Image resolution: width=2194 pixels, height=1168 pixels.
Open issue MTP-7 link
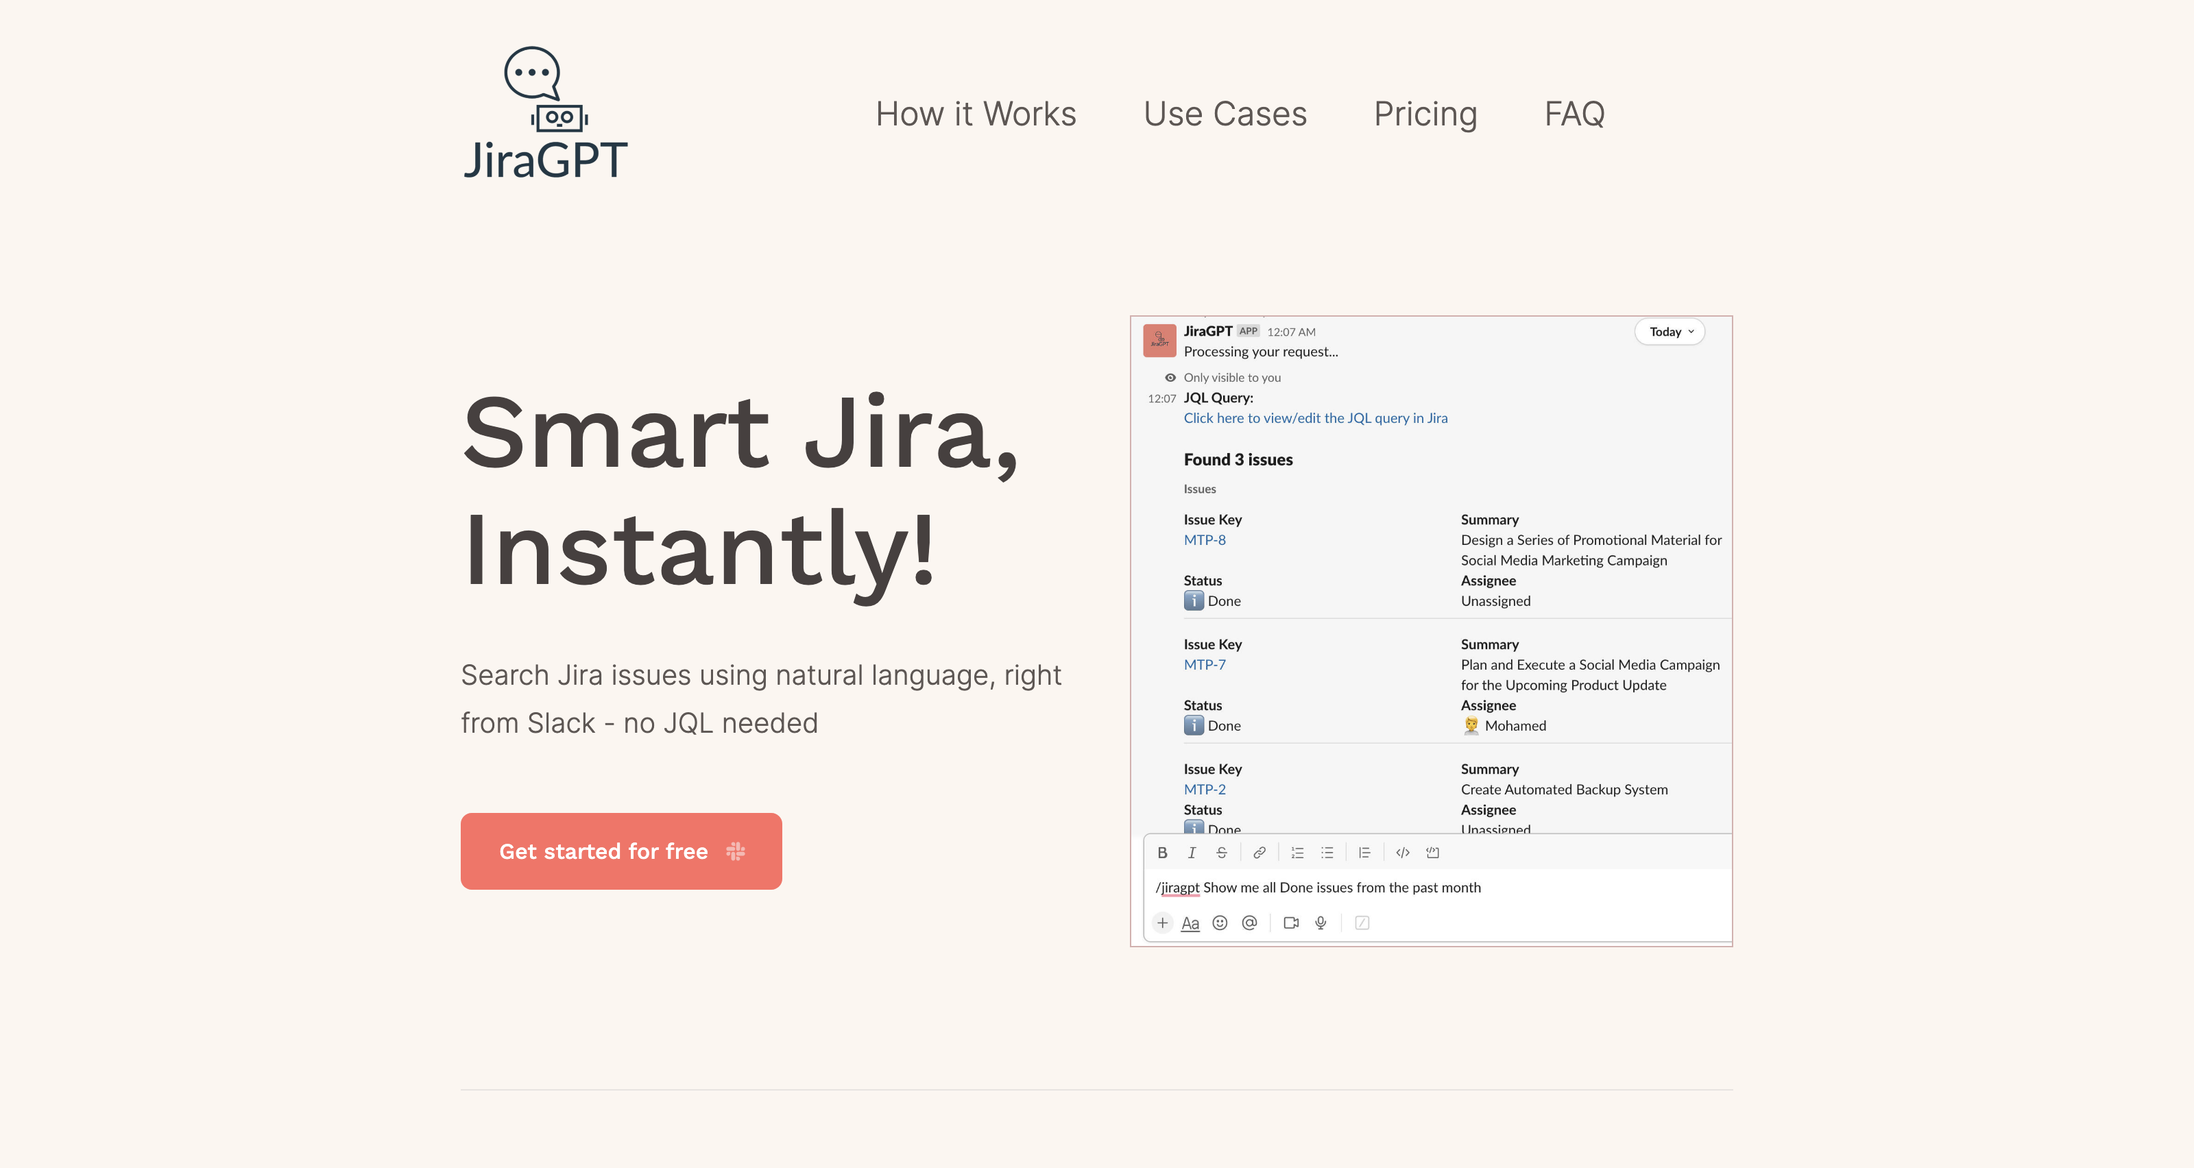pyautogui.click(x=1205, y=665)
